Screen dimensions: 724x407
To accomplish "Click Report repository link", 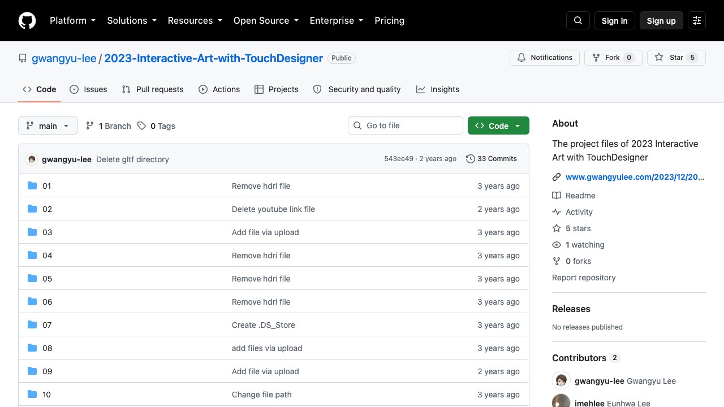I will [584, 278].
